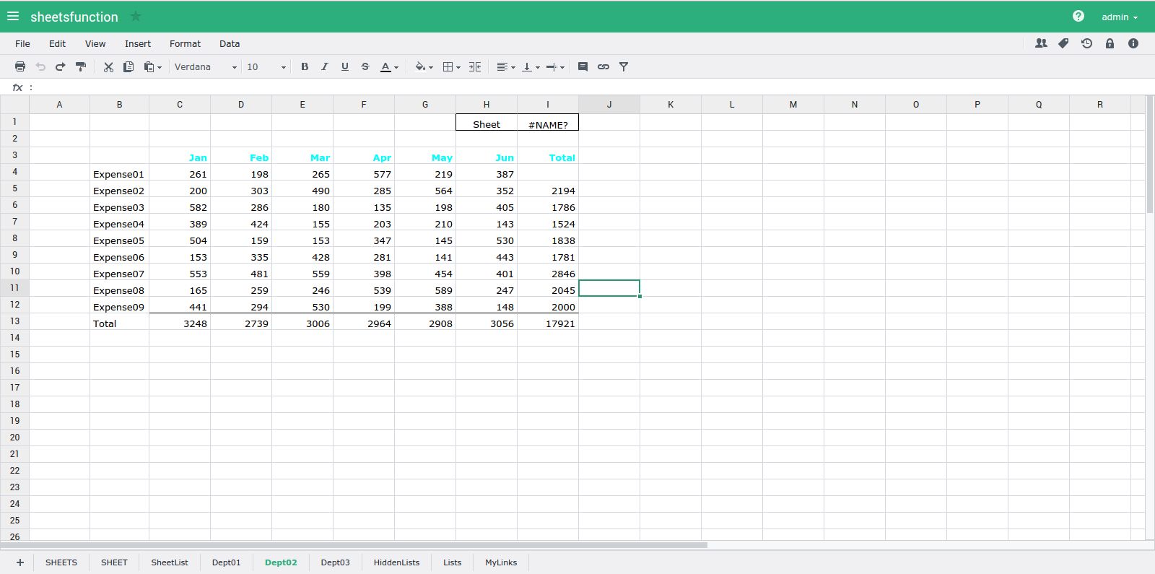Open the Insert menu

(138, 43)
